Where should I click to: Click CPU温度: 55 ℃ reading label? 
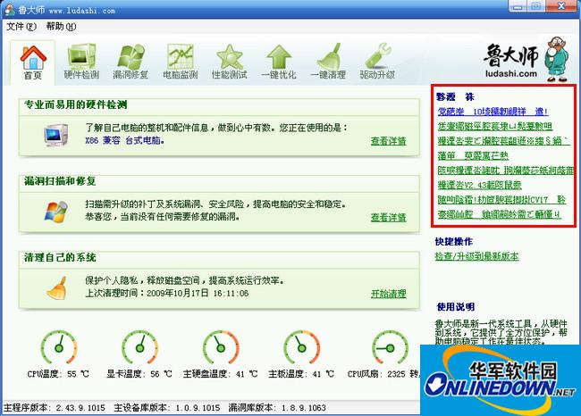pyautogui.click(x=58, y=374)
